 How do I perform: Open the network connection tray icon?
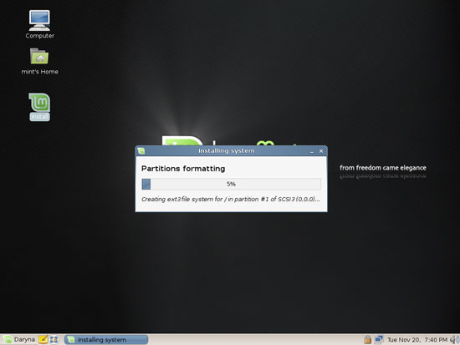tap(379, 339)
